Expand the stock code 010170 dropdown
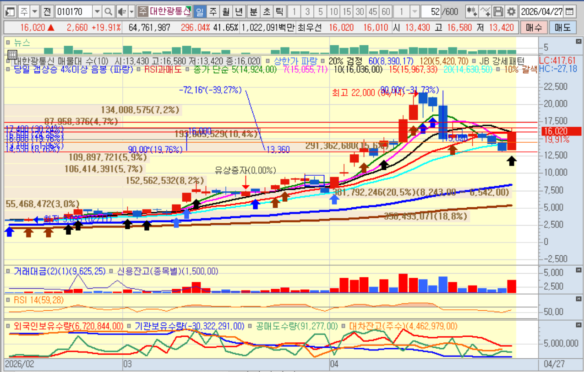The width and height of the screenshot is (584, 372). (x=97, y=11)
